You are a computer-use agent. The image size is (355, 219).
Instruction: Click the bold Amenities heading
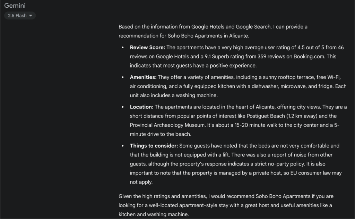click(143, 77)
